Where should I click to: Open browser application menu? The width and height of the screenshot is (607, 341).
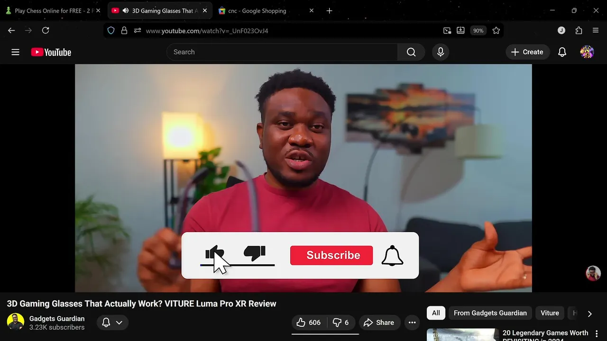point(596,30)
